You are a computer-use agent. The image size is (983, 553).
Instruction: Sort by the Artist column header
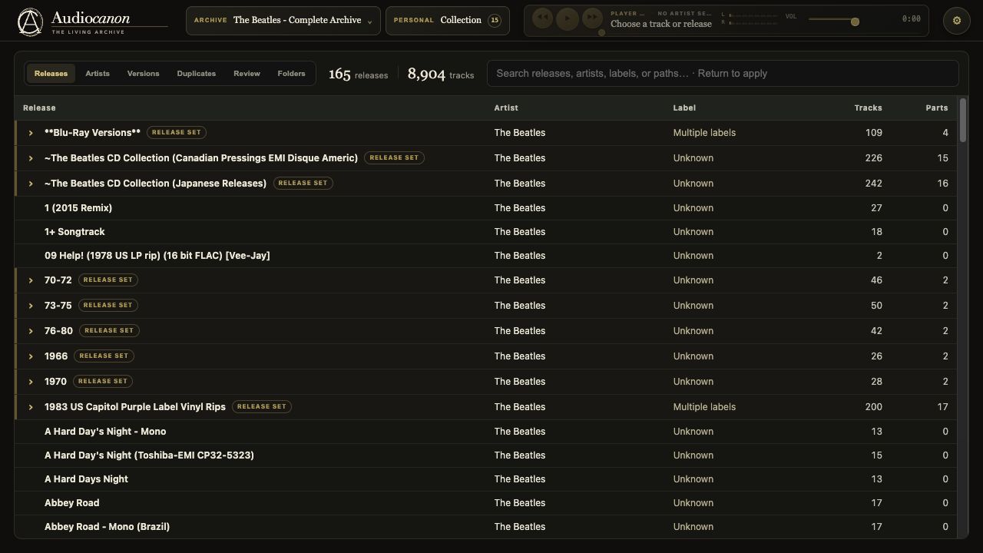click(x=506, y=108)
